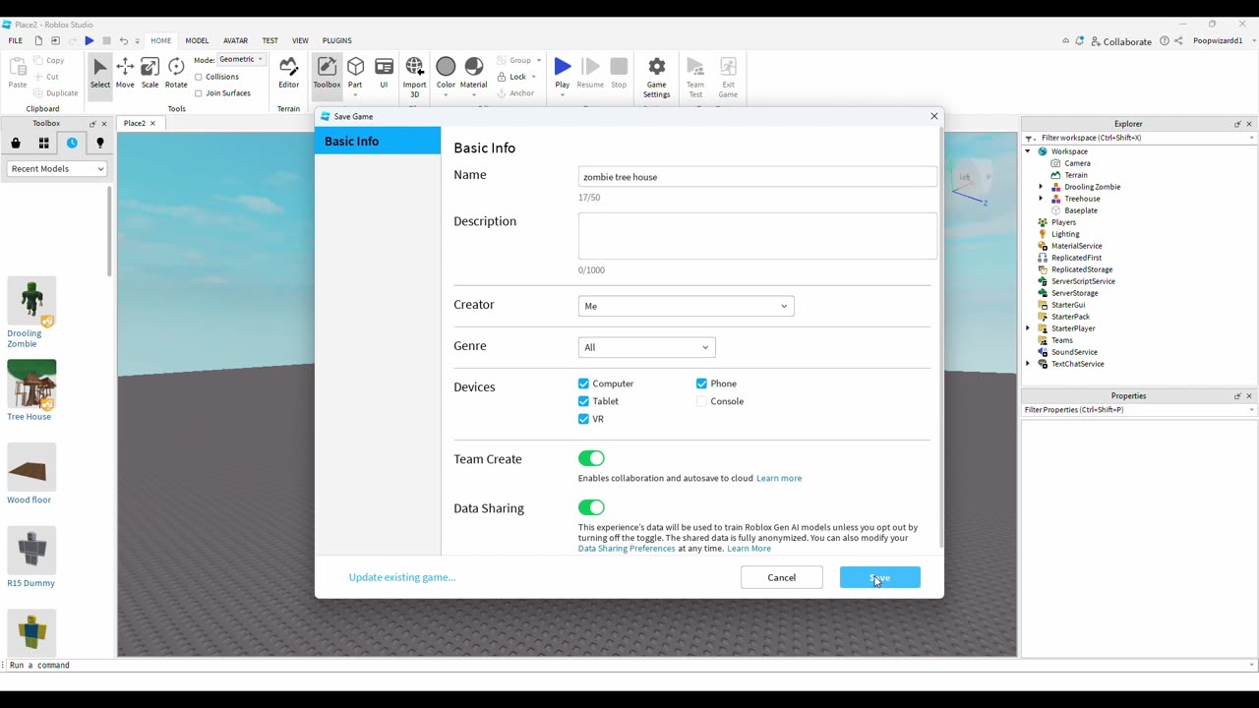
Task: Uncheck the Phone device checkbox
Action: [x=701, y=383]
